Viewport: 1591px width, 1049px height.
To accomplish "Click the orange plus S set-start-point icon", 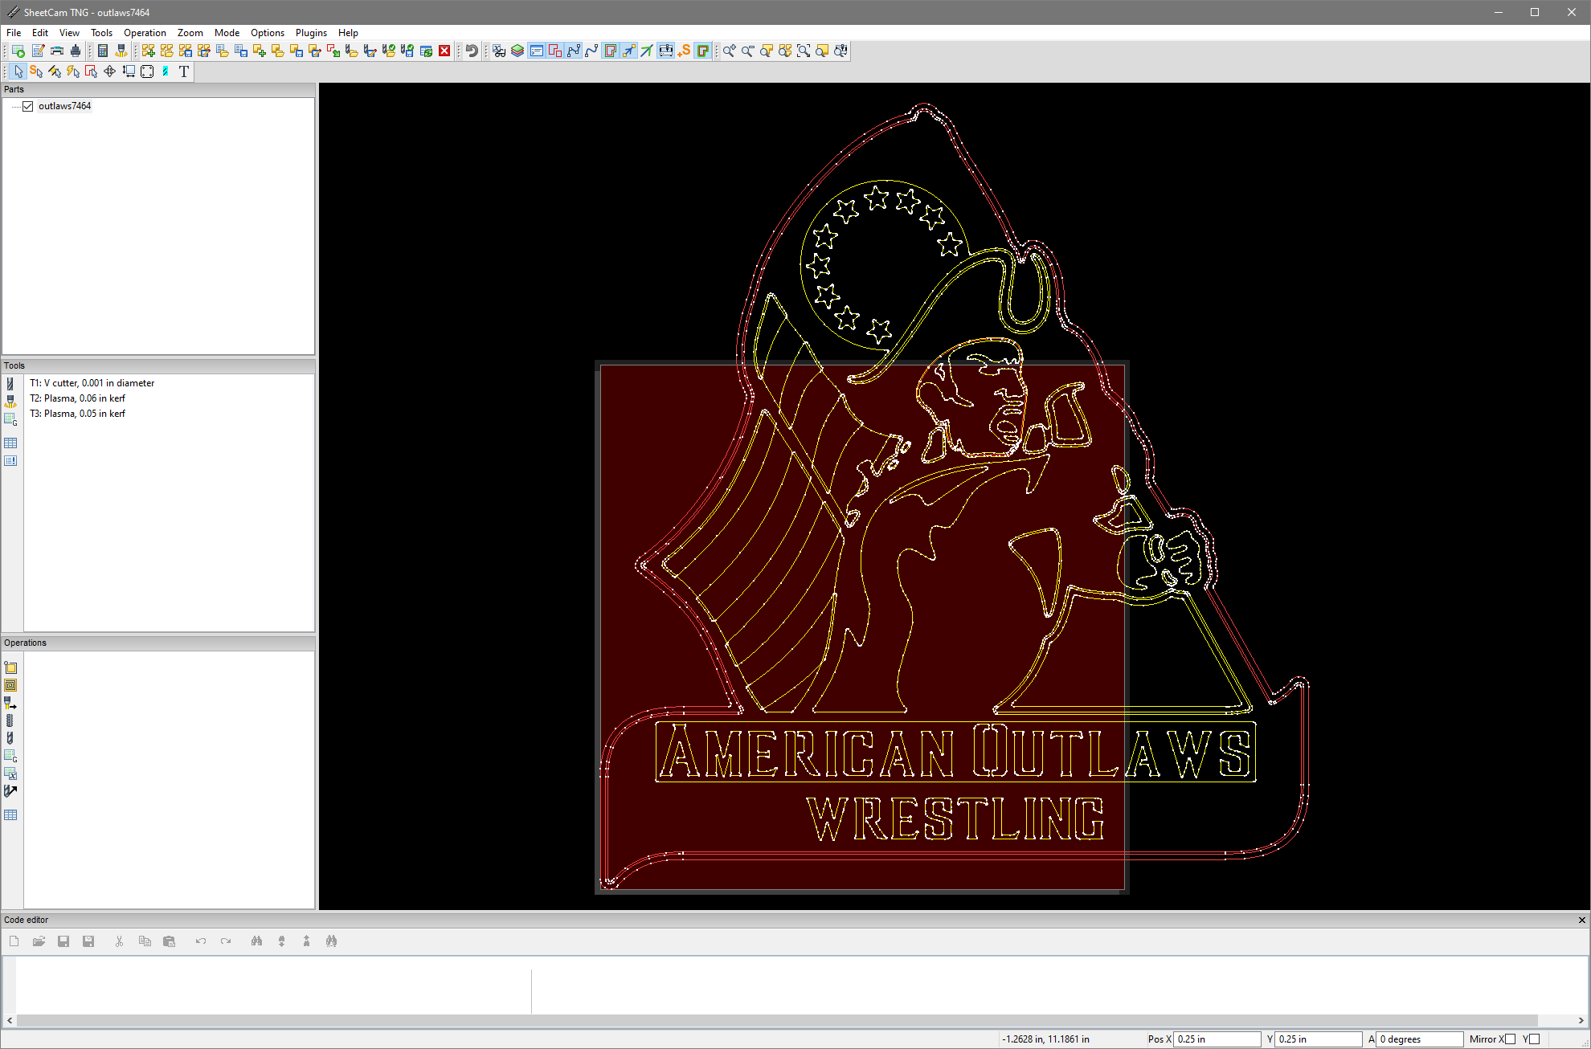I will (684, 51).
